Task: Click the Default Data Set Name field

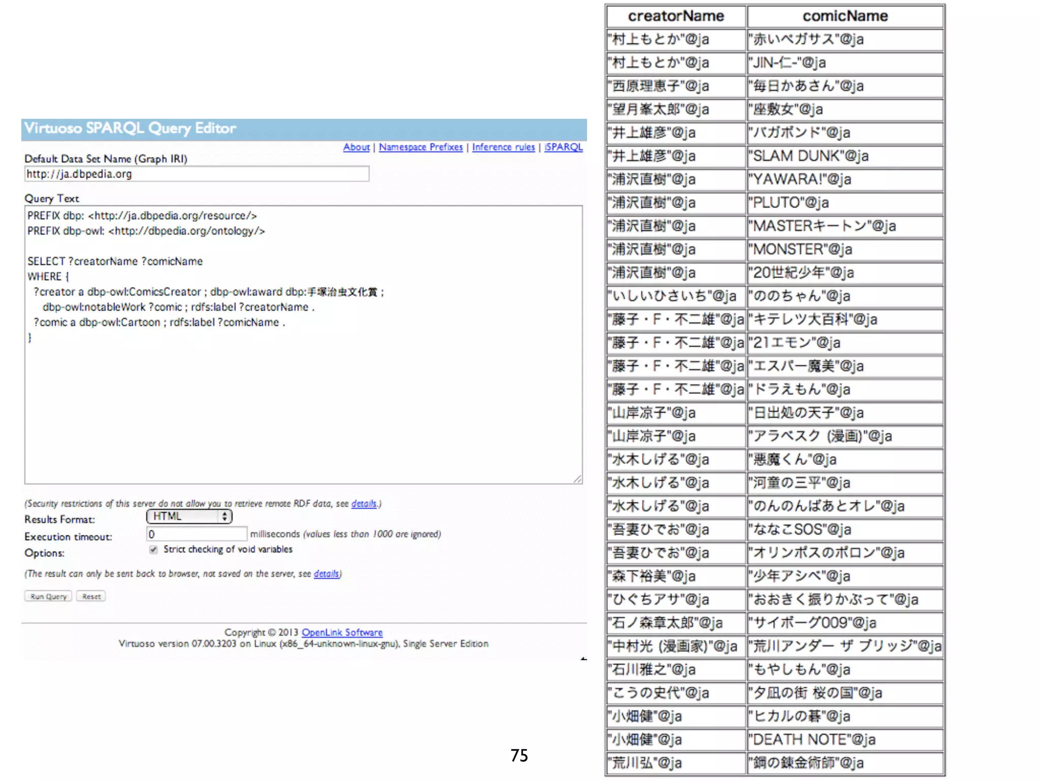Action: [197, 174]
